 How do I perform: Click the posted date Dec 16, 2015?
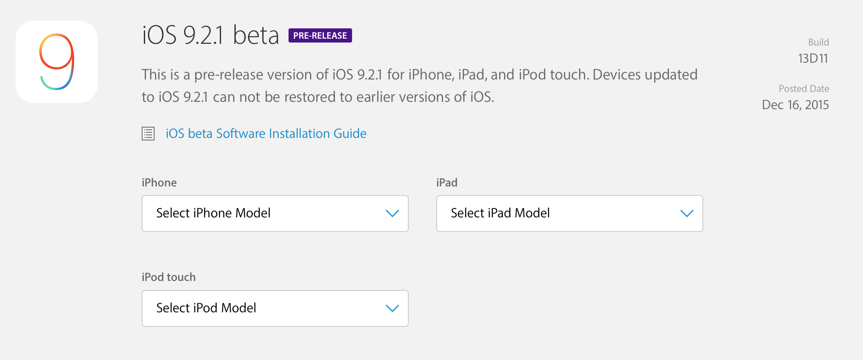(795, 105)
